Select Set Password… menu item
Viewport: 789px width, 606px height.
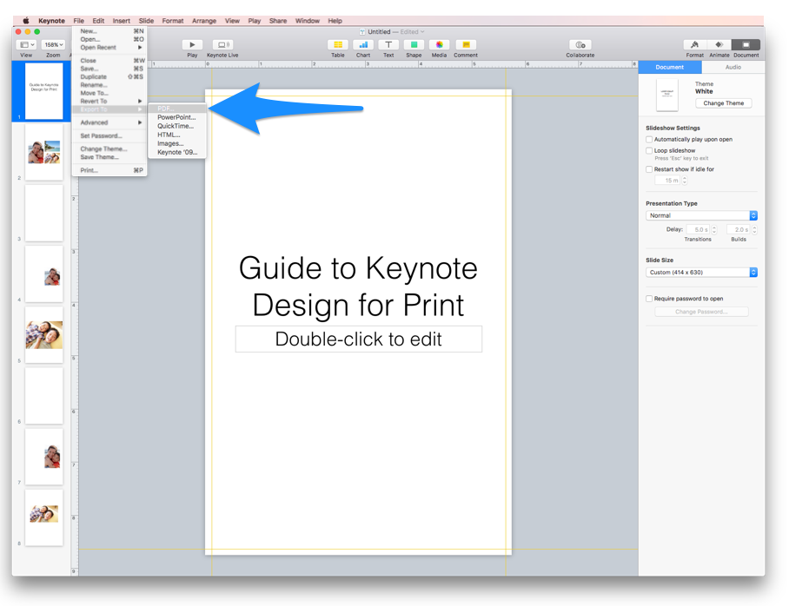[x=109, y=135]
